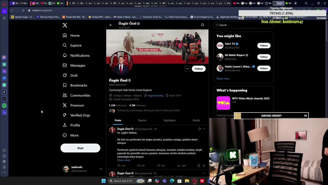Screen dimensions: 328x185
Task: View the 1,158 Following list
Action: (x=117, y=105)
